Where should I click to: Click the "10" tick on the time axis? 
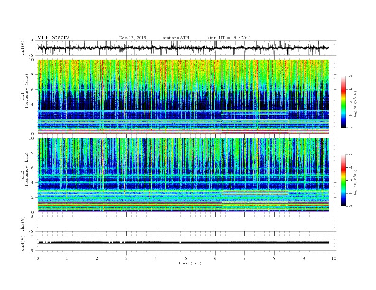334,258
